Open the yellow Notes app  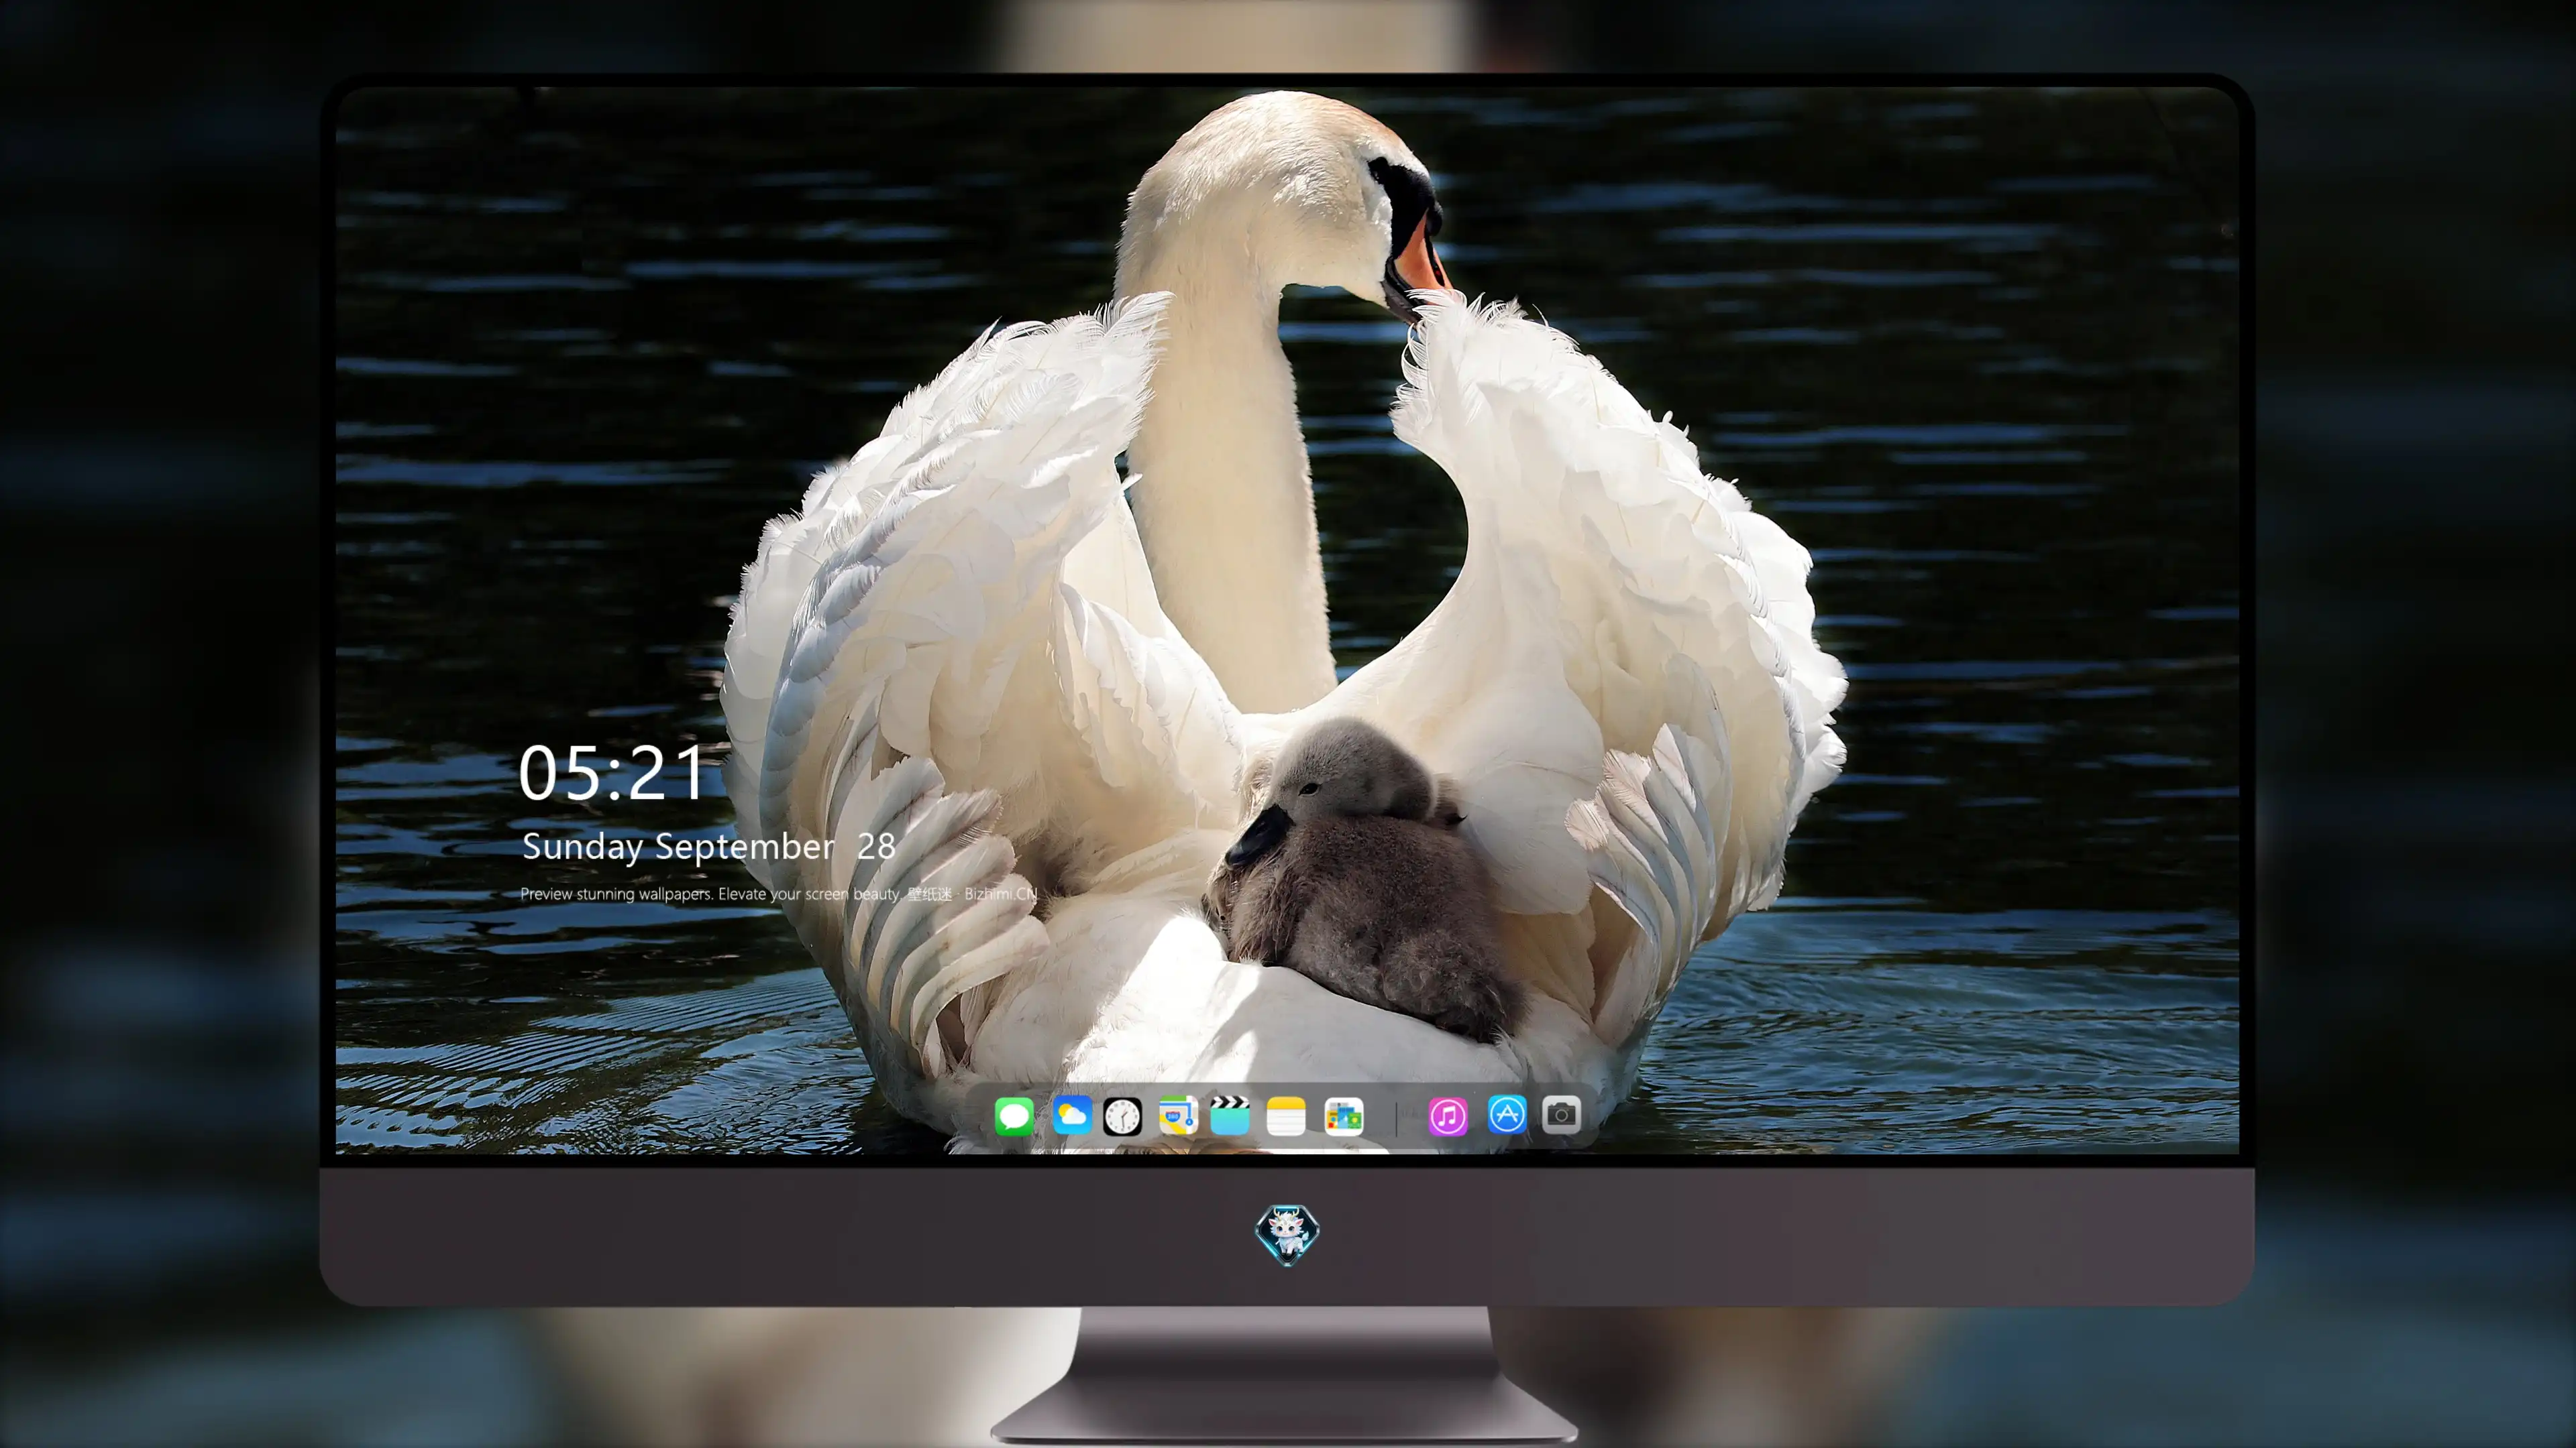[1286, 1115]
